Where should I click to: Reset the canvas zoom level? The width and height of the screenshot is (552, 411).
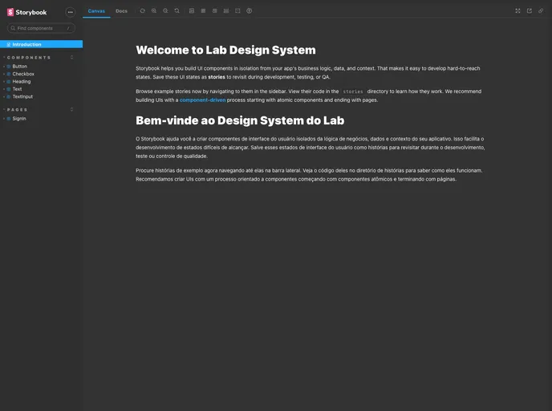click(177, 11)
